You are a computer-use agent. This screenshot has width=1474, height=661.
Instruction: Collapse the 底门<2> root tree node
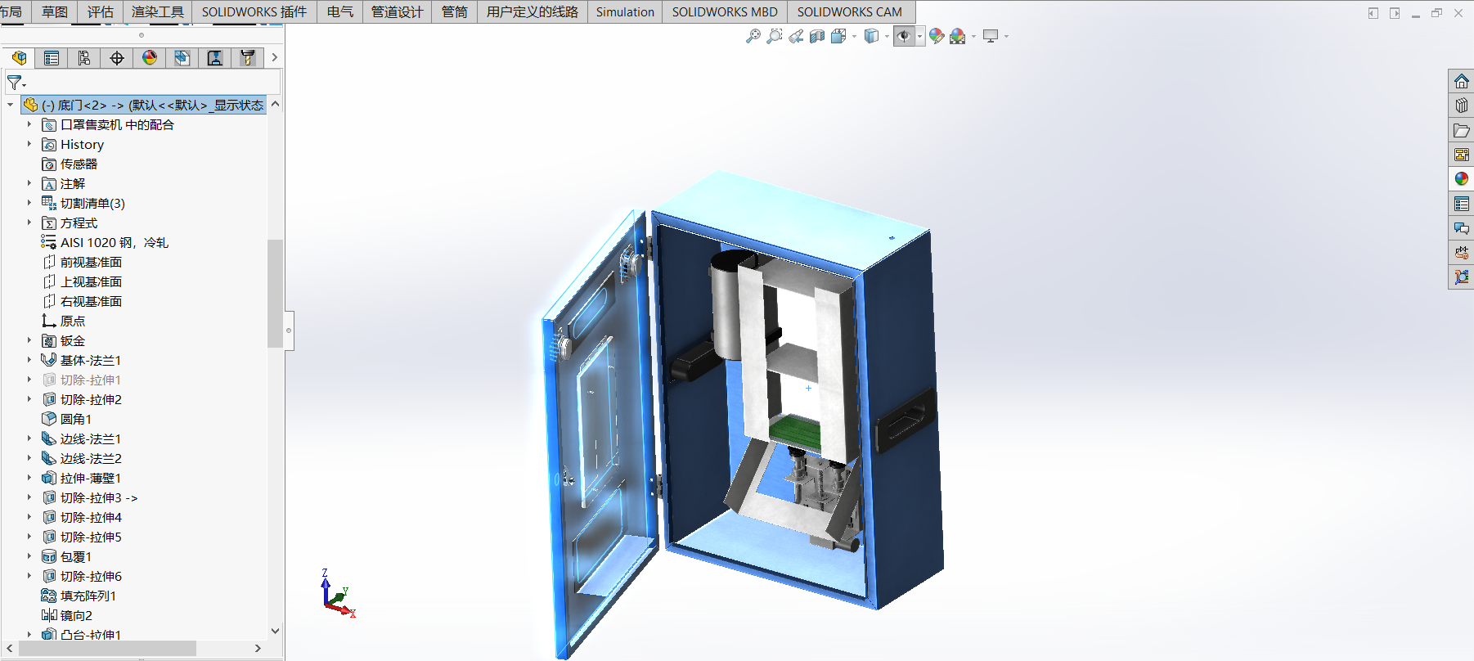click(x=10, y=105)
